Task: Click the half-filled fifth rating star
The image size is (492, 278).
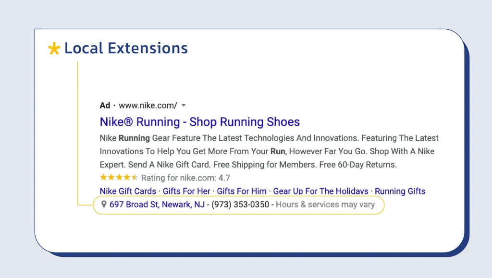Action: [x=135, y=177]
